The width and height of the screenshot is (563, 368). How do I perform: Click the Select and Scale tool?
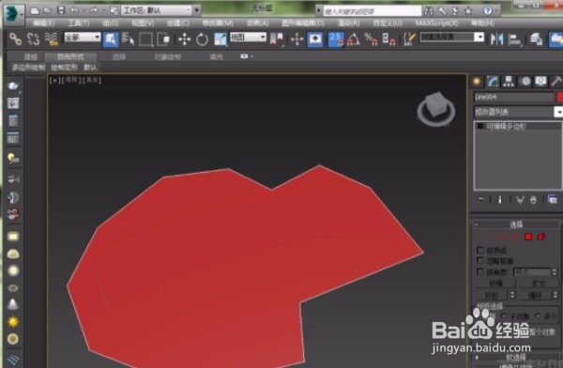(221, 39)
